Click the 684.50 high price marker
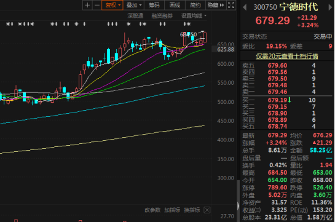This screenshot has height=222, width=335. point(189,34)
